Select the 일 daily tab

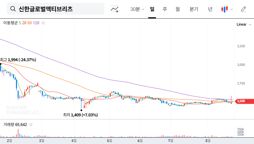point(152,9)
